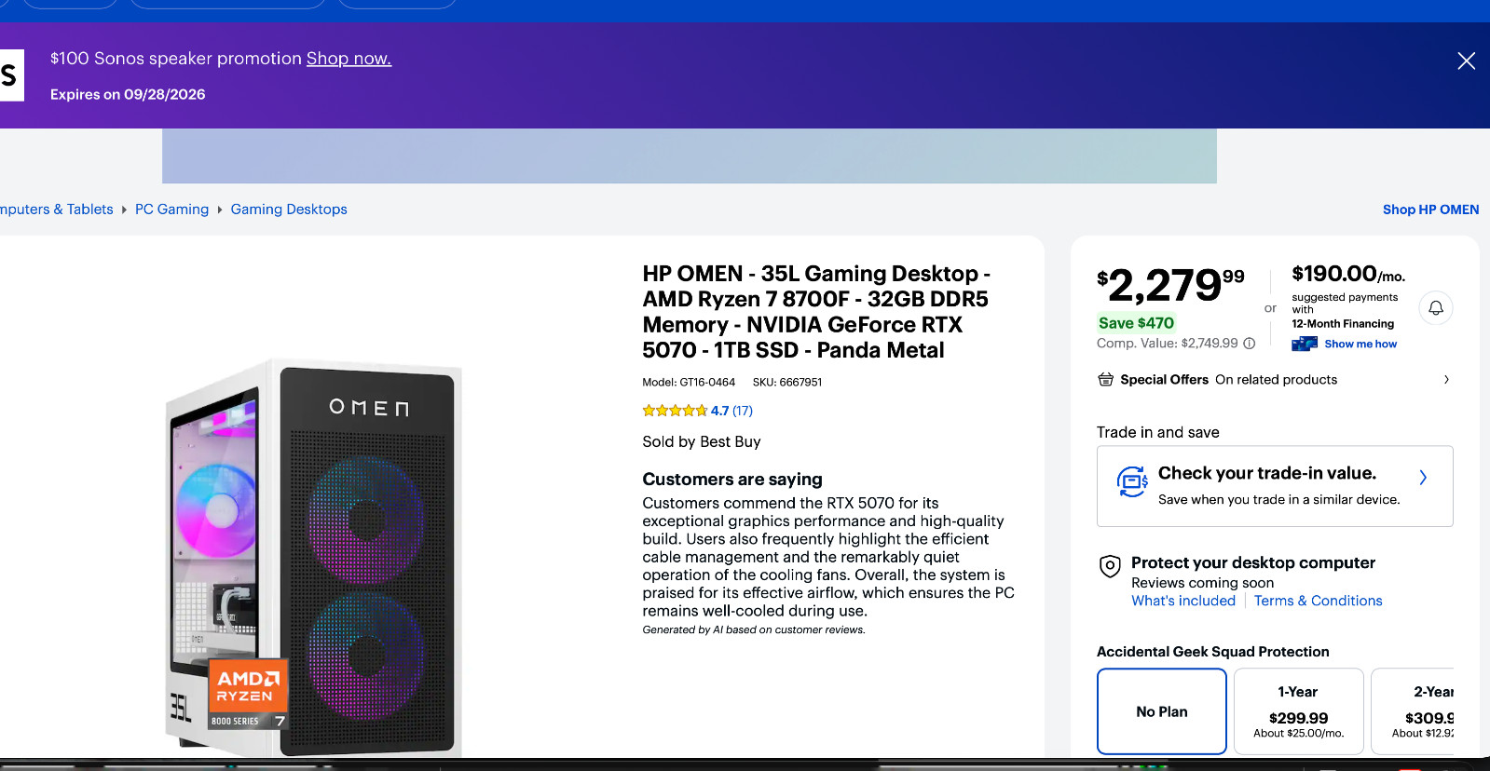This screenshot has width=1490, height=771.
Task: Expand the Special Offers row chevron
Action: 1446,380
